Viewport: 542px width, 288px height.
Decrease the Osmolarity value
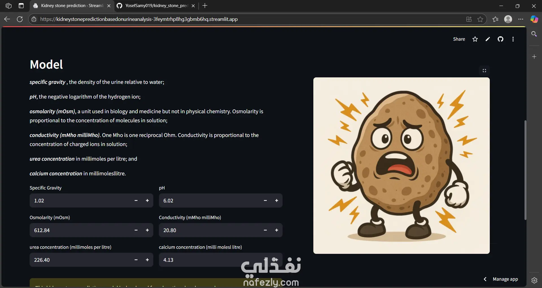point(136,230)
